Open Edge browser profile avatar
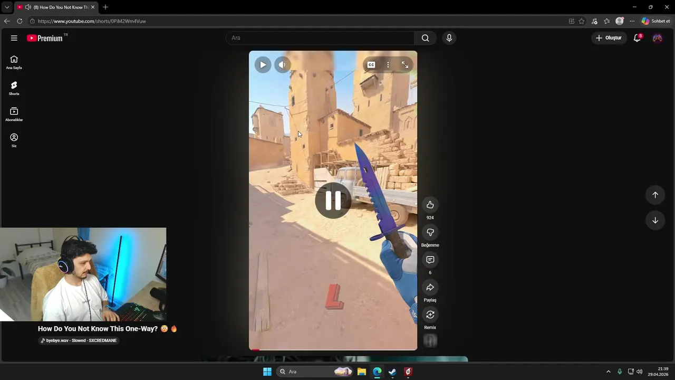 [620, 21]
